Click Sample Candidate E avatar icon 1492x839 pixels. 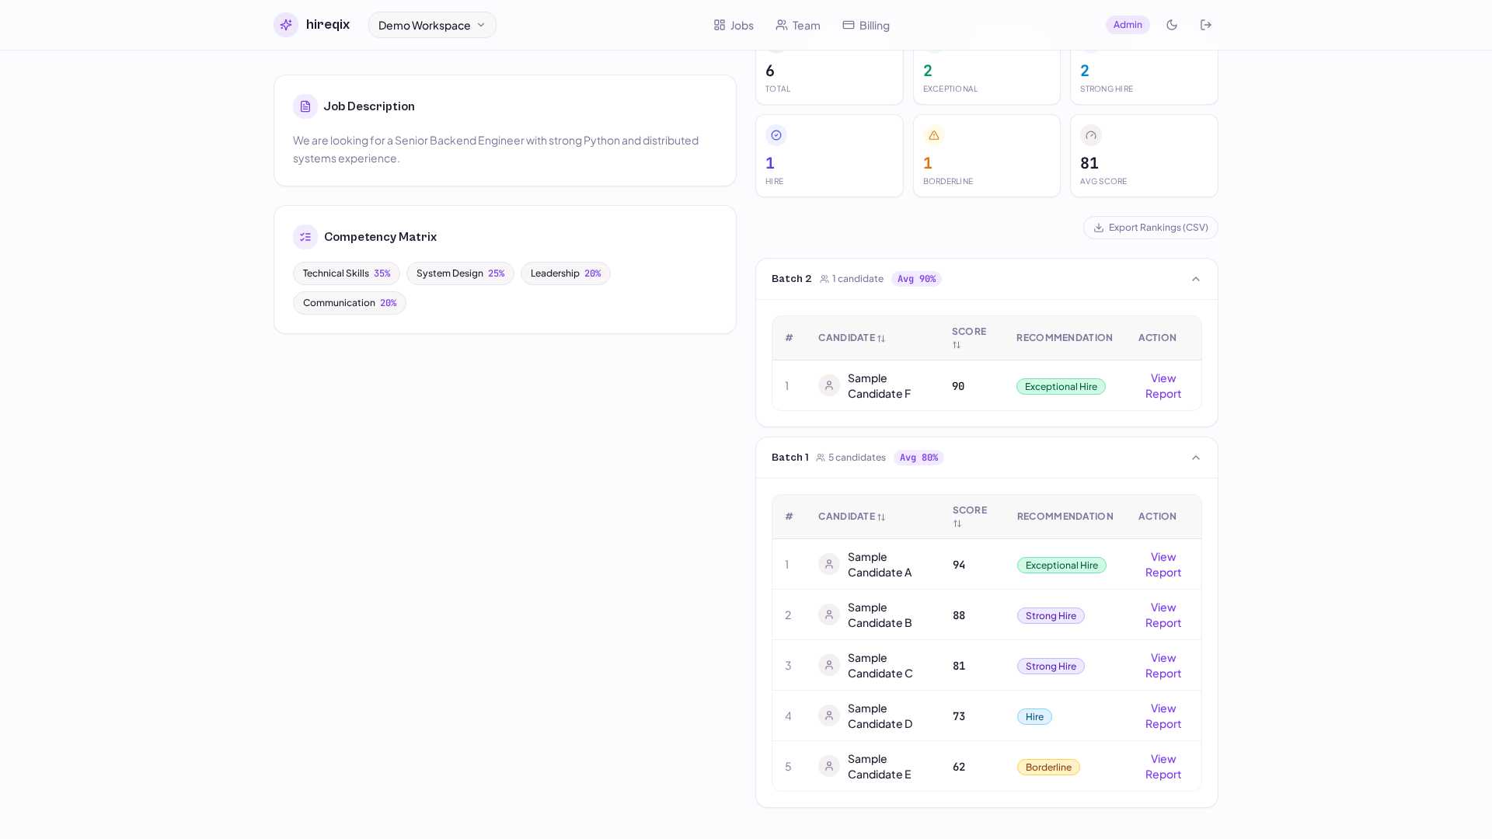tap(829, 767)
